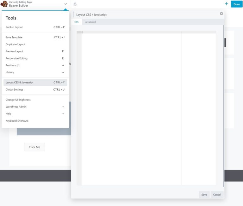Choose Save Template in Tools menu

click(x=35, y=37)
